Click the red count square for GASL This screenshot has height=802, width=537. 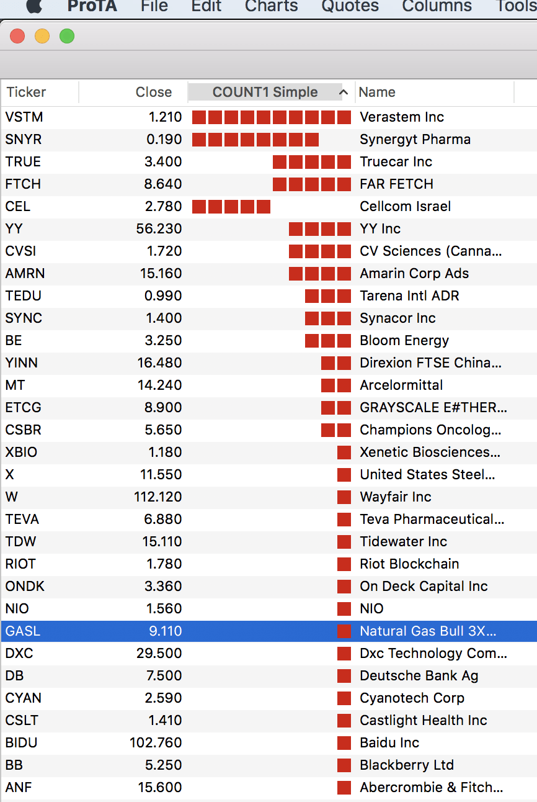344,631
